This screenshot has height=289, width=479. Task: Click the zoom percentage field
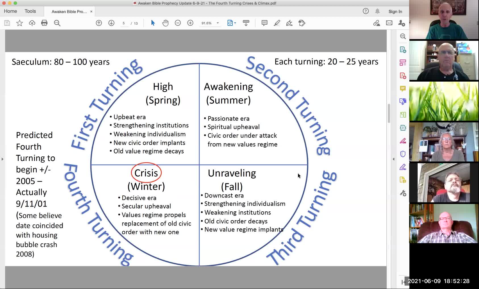point(207,23)
